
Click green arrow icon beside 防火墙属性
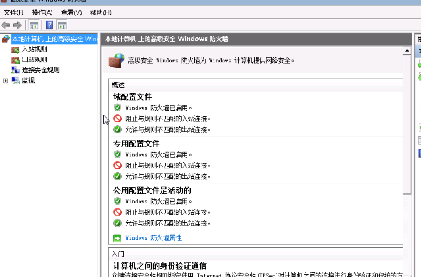(117, 238)
